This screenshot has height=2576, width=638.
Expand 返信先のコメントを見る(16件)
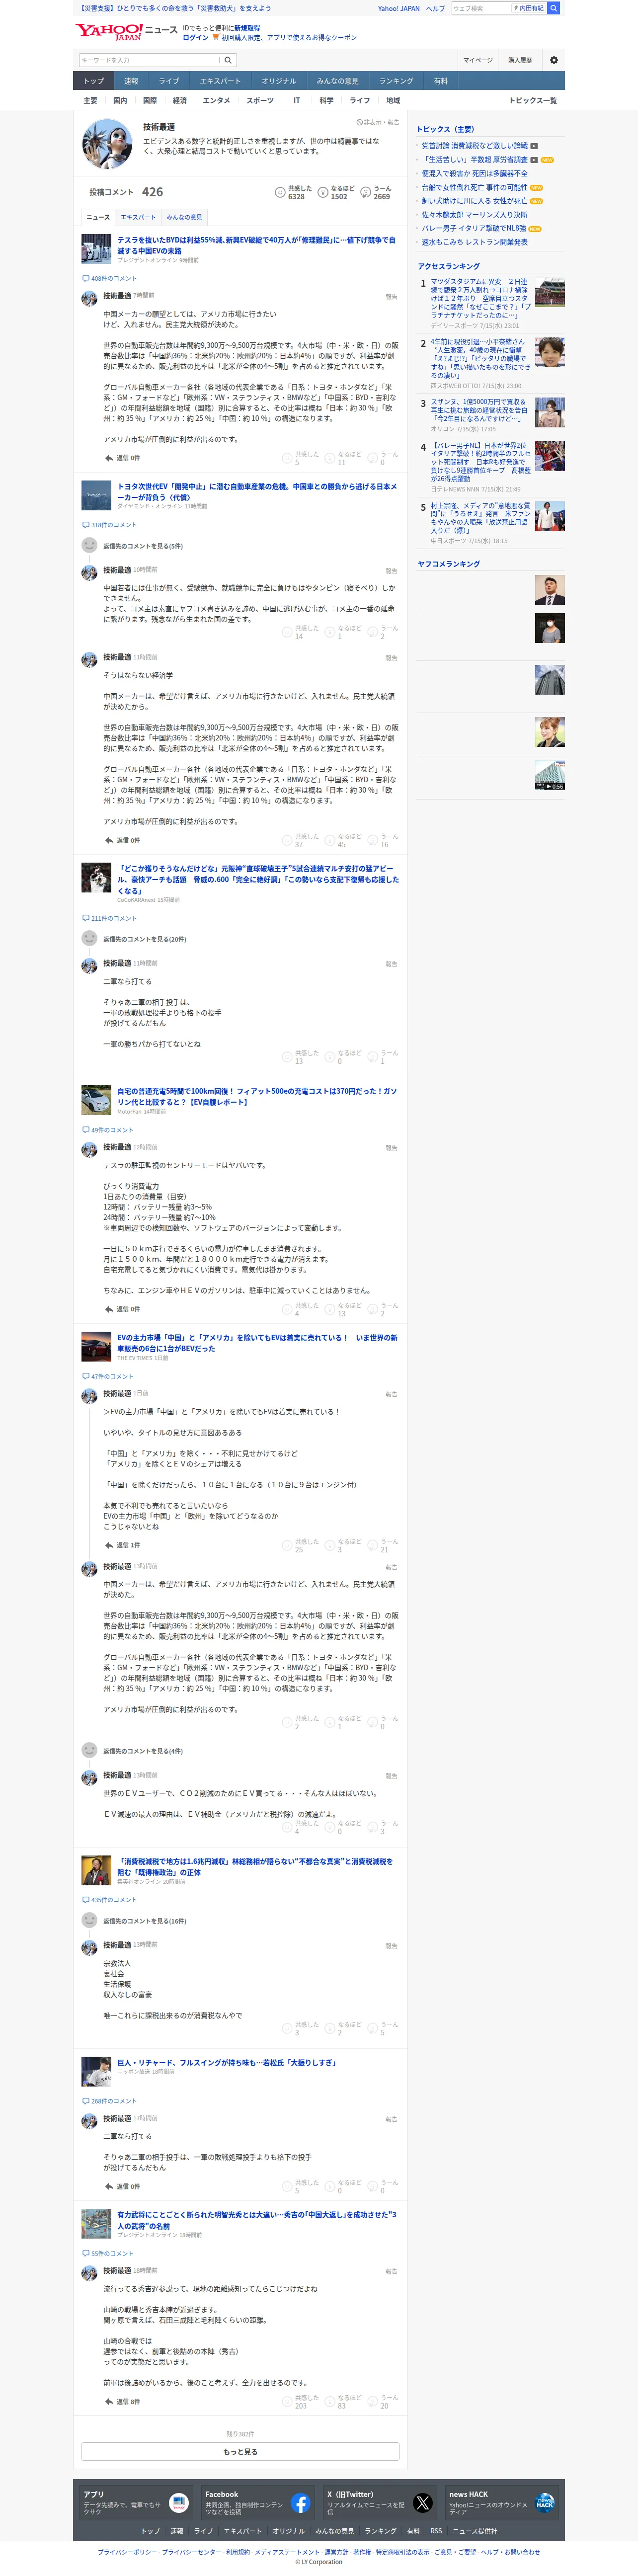pyautogui.click(x=144, y=1921)
